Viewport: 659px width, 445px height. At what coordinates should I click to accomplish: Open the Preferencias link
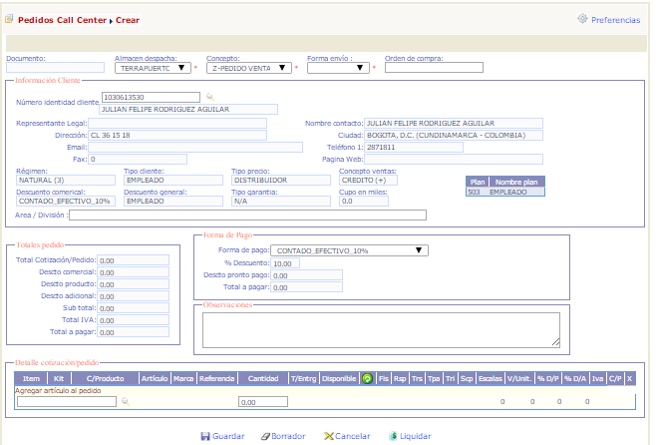coord(615,19)
